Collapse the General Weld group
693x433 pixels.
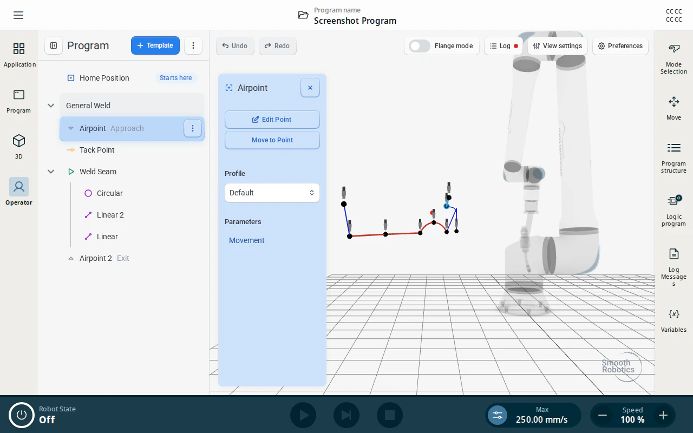51,106
